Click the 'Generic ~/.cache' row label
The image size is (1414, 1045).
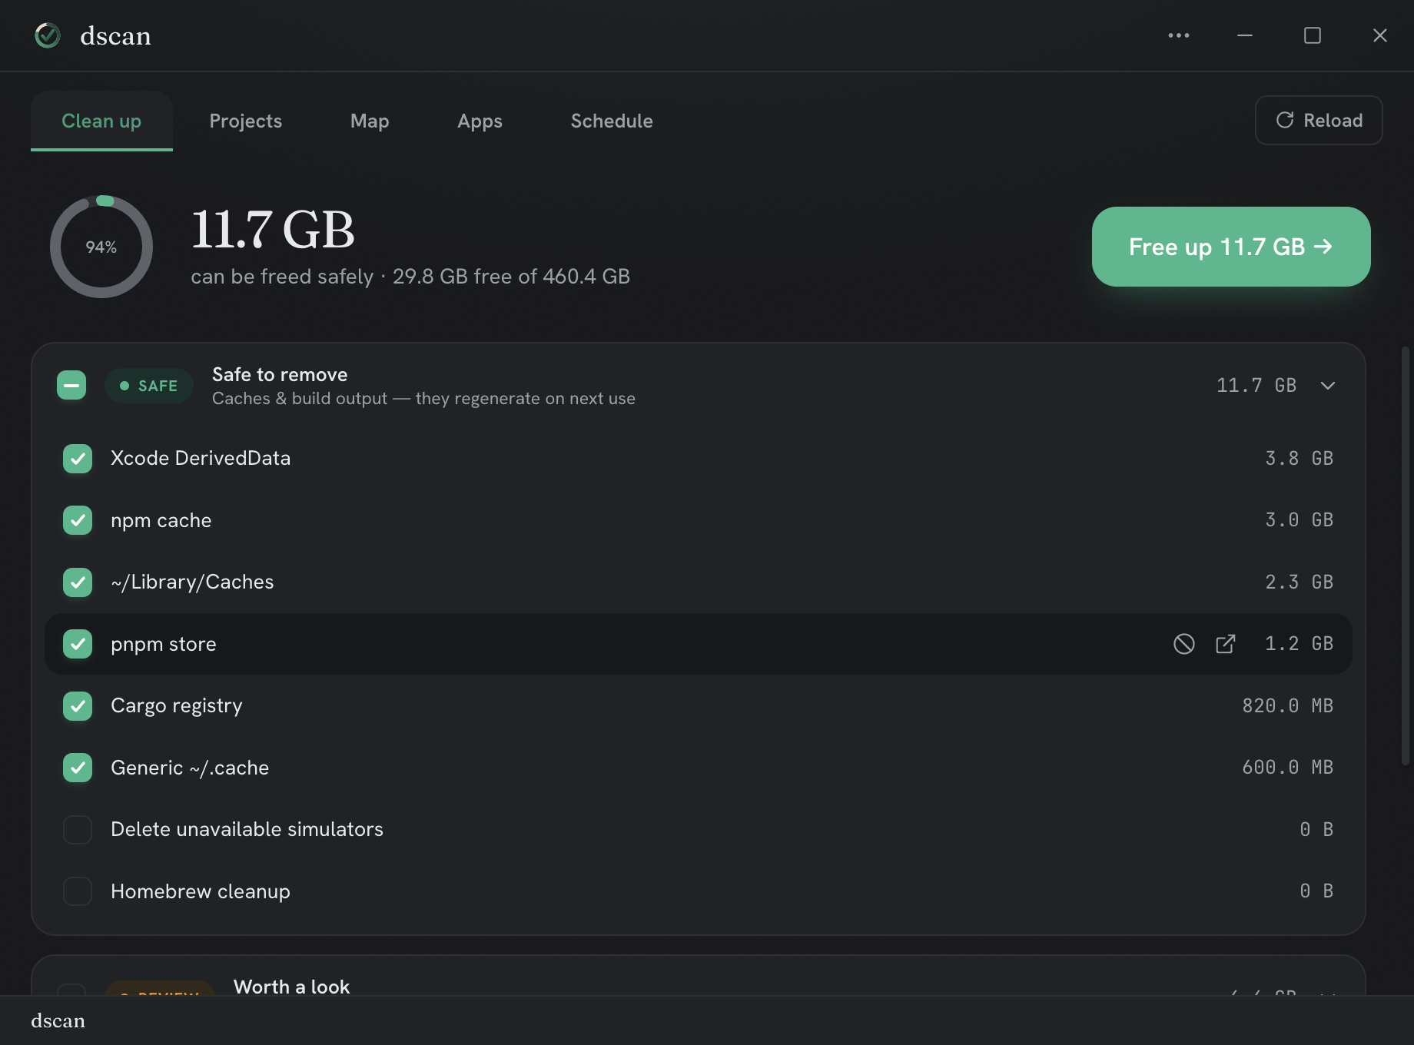[190, 768]
